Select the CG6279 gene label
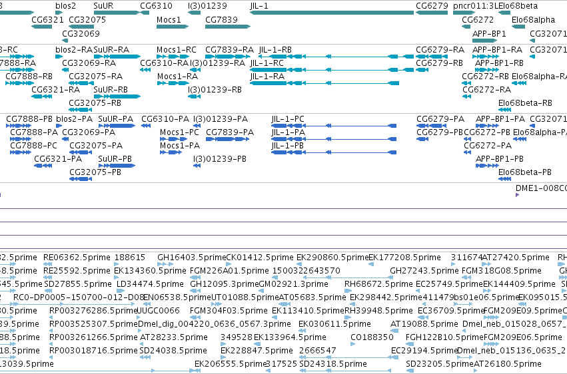 tap(432, 6)
